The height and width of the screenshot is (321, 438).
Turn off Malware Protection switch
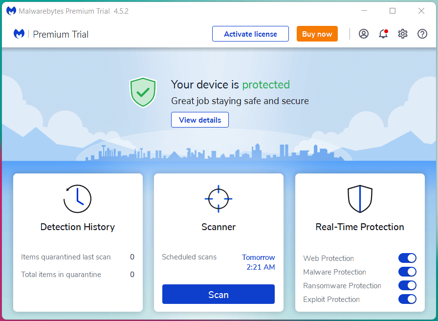(x=407, y=272)
